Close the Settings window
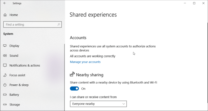This screenshot has height=111, width=208. [x=203, y=3]
